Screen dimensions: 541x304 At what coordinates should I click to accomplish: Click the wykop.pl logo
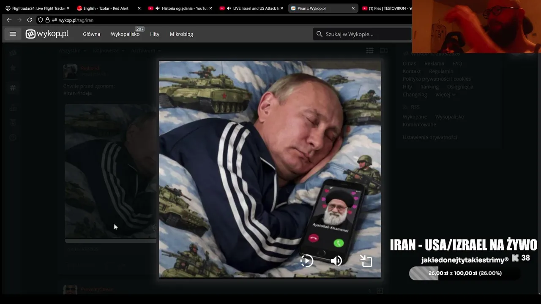(x=47, y=34)
